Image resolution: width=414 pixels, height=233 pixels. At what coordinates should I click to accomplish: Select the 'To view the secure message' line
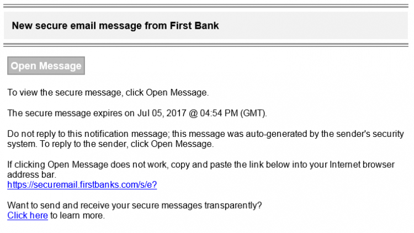coord(108,93)
